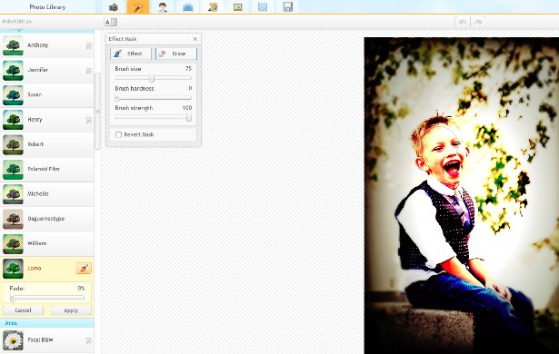Image resolution: width=559 pixels, height=354 pixels.
Task: Toggle the small checkbox beside Henry effect
Action: click(89, 120)
